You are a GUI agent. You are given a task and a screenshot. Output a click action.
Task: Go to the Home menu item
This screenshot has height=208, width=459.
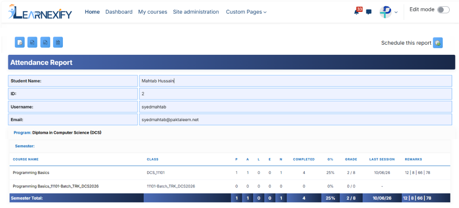click(92, 12)
